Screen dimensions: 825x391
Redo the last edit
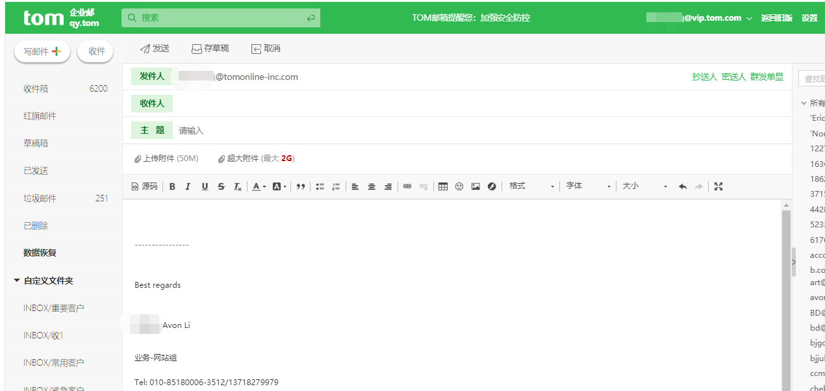[699, 186]
